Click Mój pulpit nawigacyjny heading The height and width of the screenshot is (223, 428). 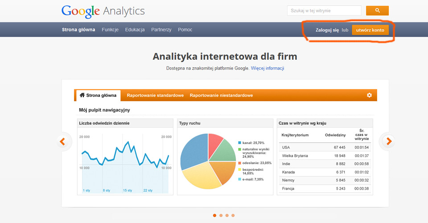click(x=104, y=110)
